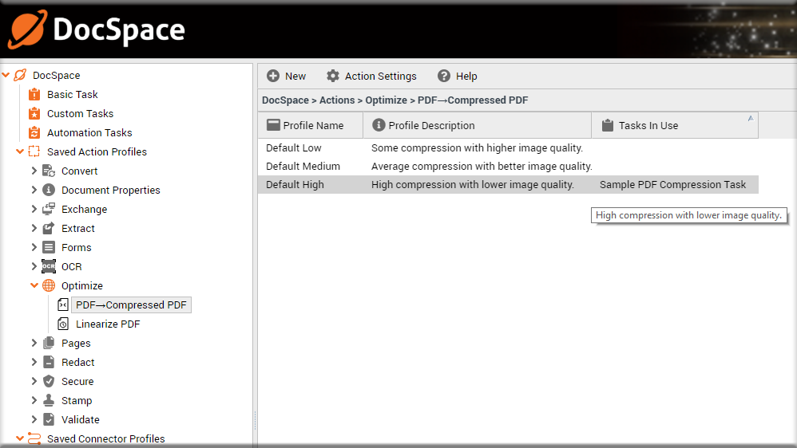Expand the Convert tree node
The width and height of the screenshot is (797, 448).
coord(34,171)
